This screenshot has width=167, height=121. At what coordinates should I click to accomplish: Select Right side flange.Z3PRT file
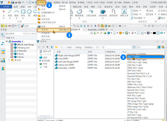coord(69,55)
